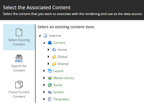
Task: Select the sitecore item label
Action: [x=55, y=36]
